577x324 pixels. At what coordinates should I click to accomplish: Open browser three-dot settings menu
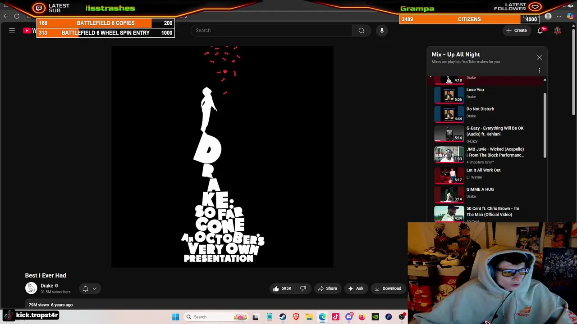pyautogui.click(x=559, y=17)
